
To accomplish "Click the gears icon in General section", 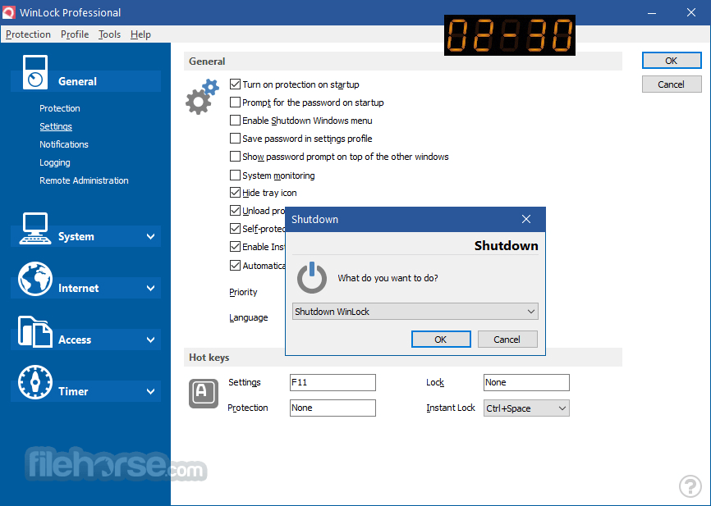I will (202, 97).
